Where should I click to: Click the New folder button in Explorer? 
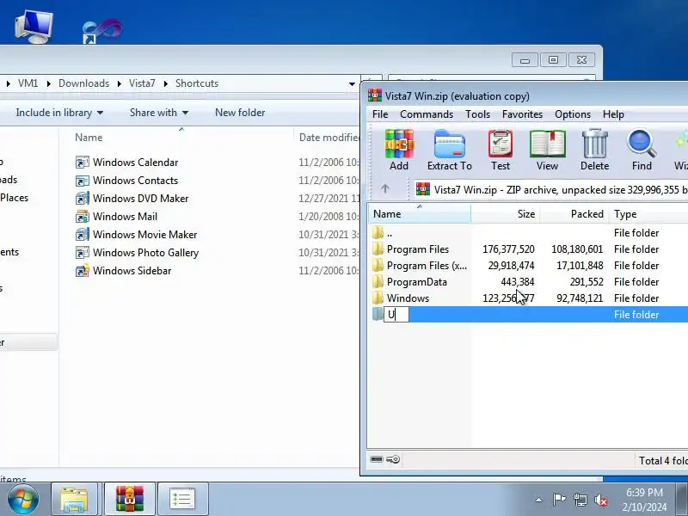pos(240,113)
